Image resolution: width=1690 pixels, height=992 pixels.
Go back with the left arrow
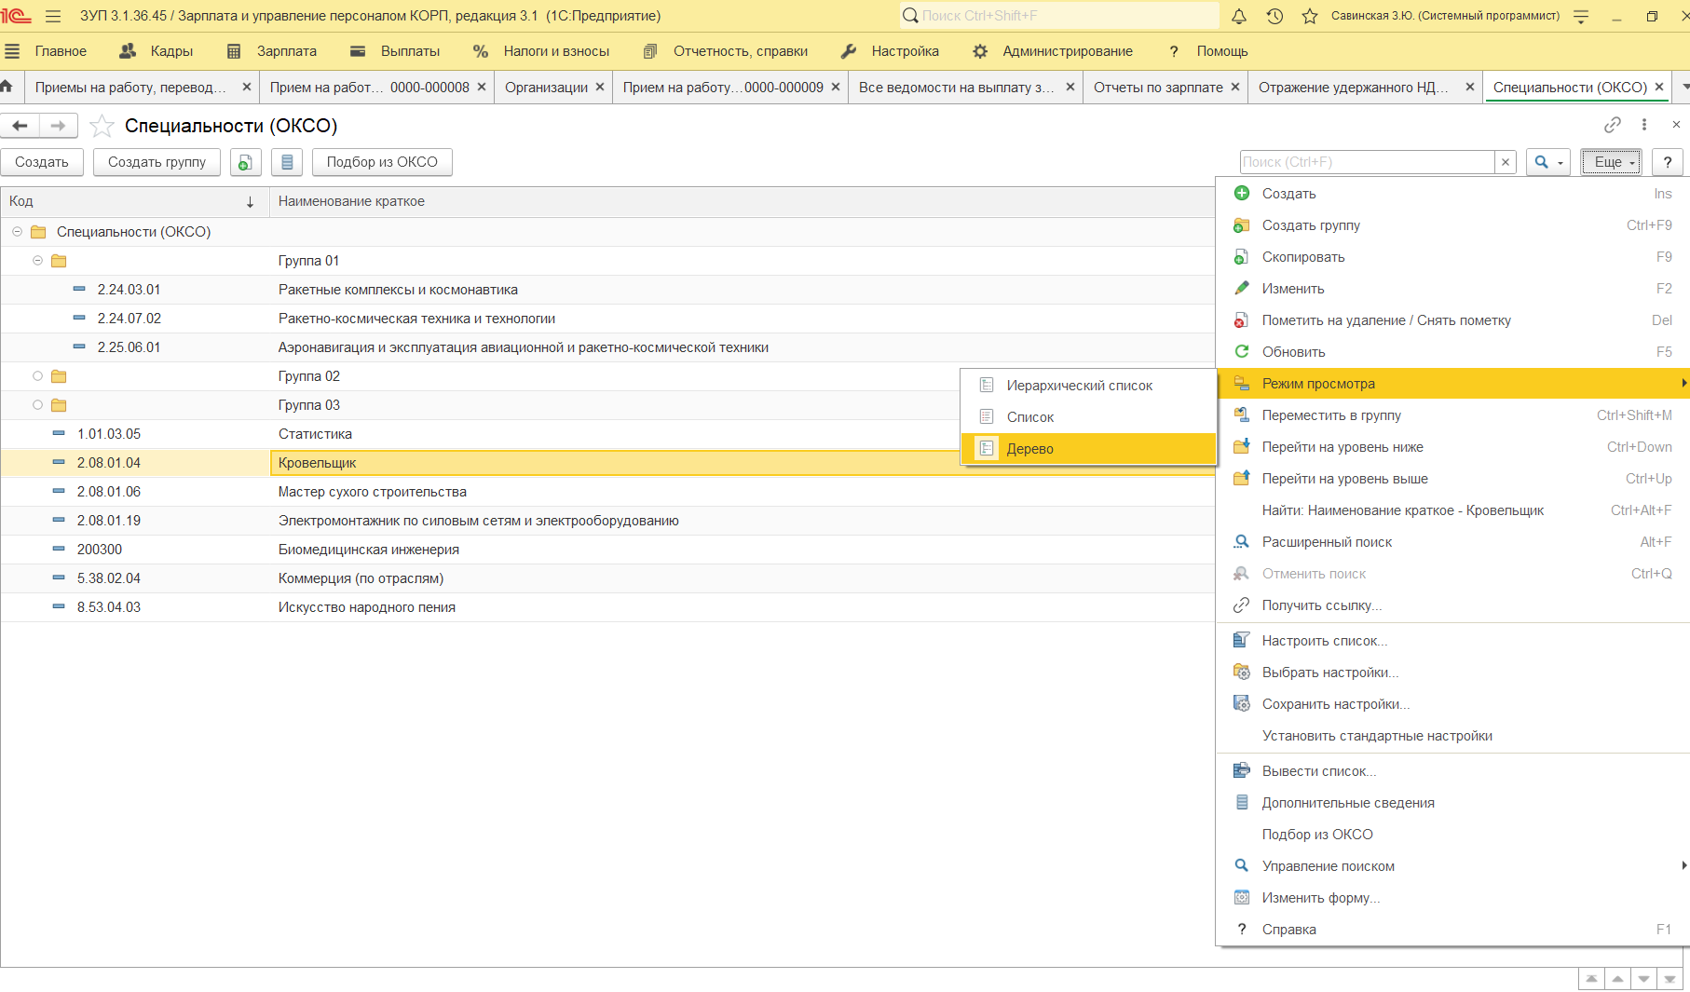coord(20,126)
